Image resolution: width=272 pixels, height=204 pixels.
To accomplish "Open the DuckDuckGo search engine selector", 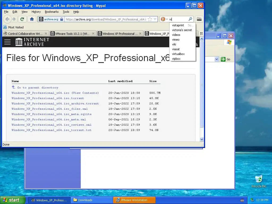I will point(164,19).
